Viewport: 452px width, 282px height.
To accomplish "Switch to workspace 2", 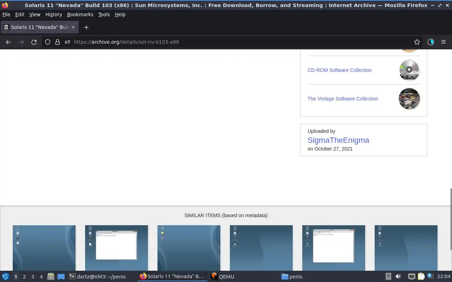I will 24,277.
